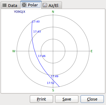Click the Az/El chart icon

pos(45,5)
